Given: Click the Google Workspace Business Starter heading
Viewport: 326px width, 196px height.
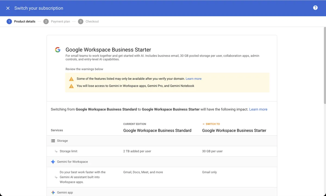Looking at the screenshot, I should pos(108,50).
